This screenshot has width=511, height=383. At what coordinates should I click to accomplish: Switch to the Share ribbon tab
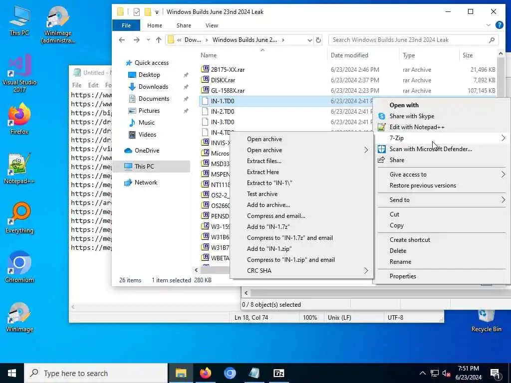pyautogui.click(x=184, y=25)
